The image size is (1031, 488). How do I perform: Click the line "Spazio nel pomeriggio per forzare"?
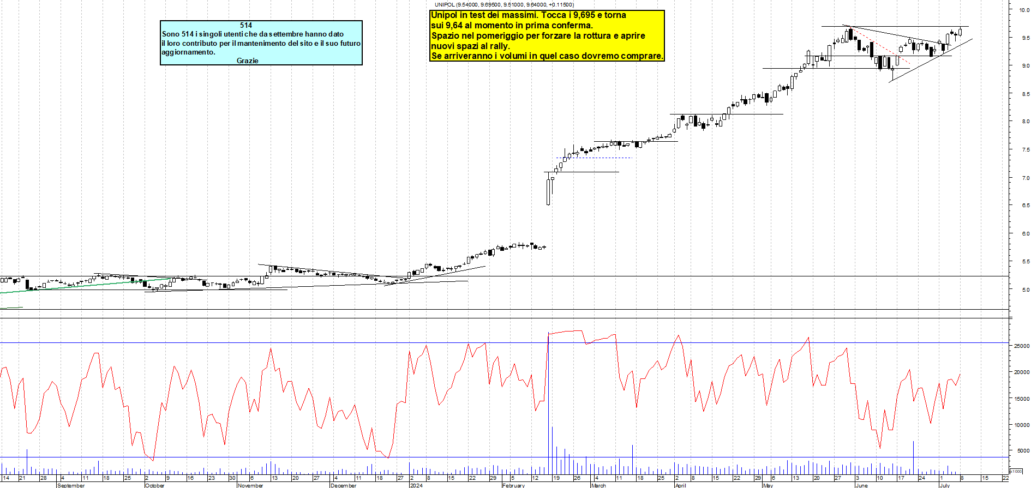coord(538,36)
